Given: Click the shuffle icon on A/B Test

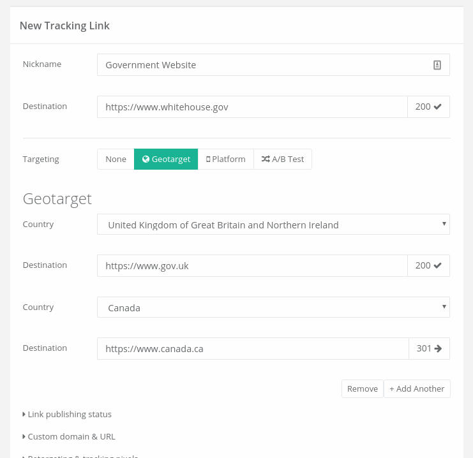Looking at the screenshot, I should 266,159.
